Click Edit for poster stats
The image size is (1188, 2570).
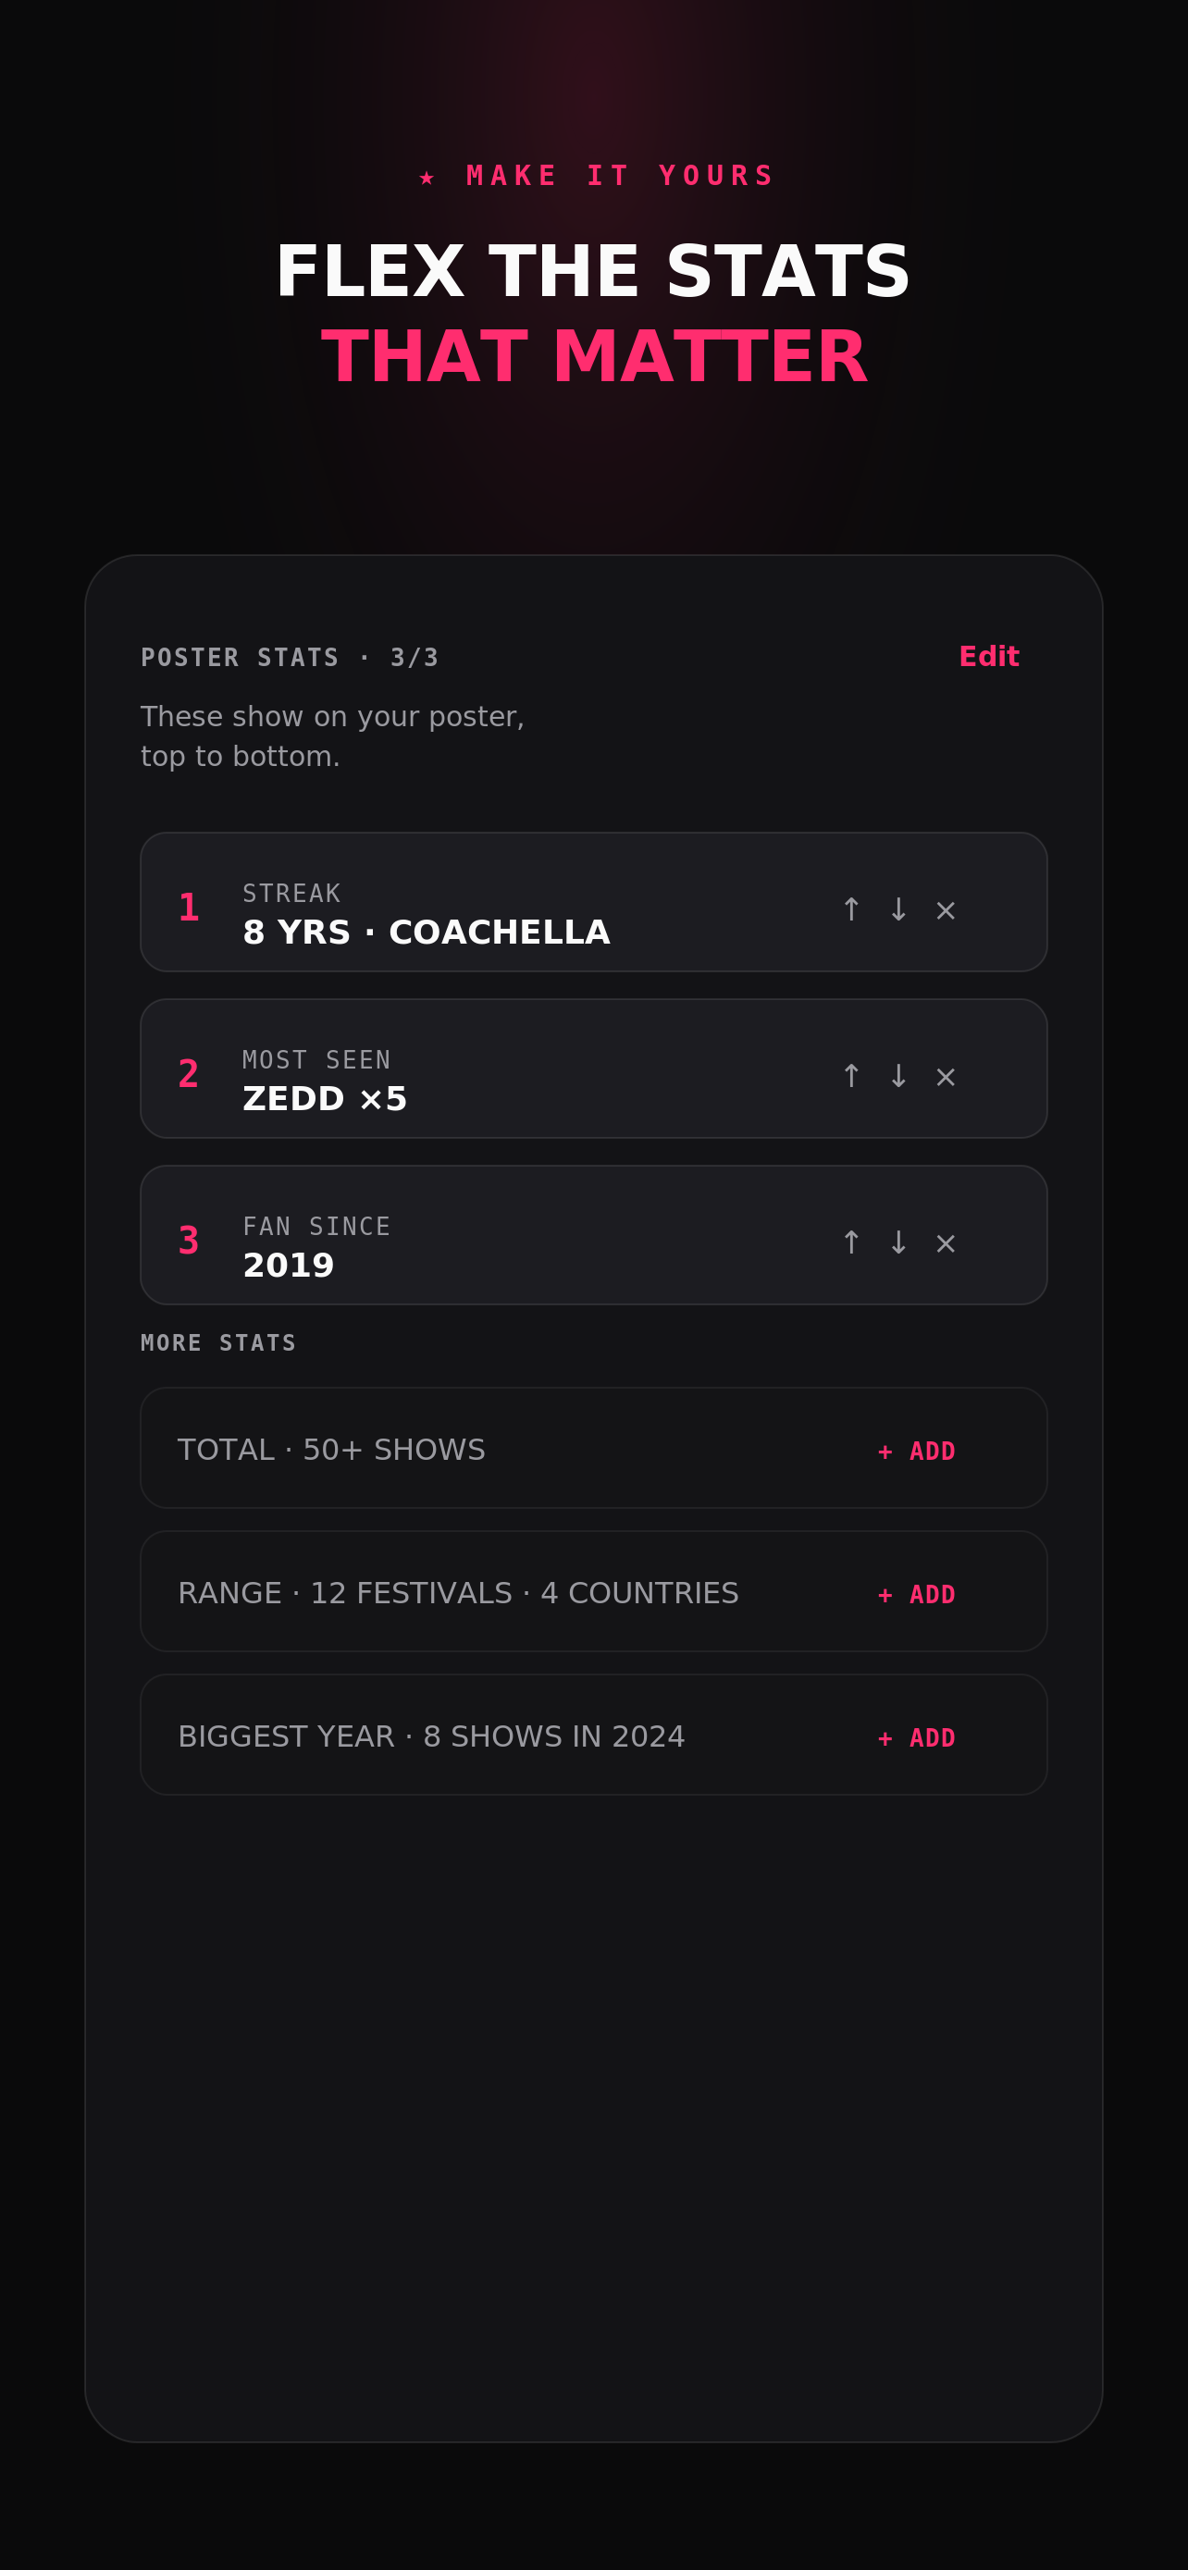(x=988, y=657)
